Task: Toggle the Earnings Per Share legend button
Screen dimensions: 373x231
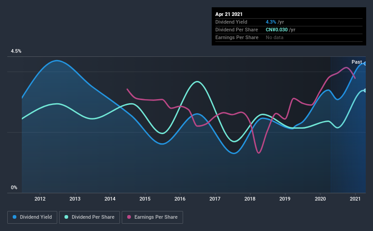Action: [x=152, y=217]
